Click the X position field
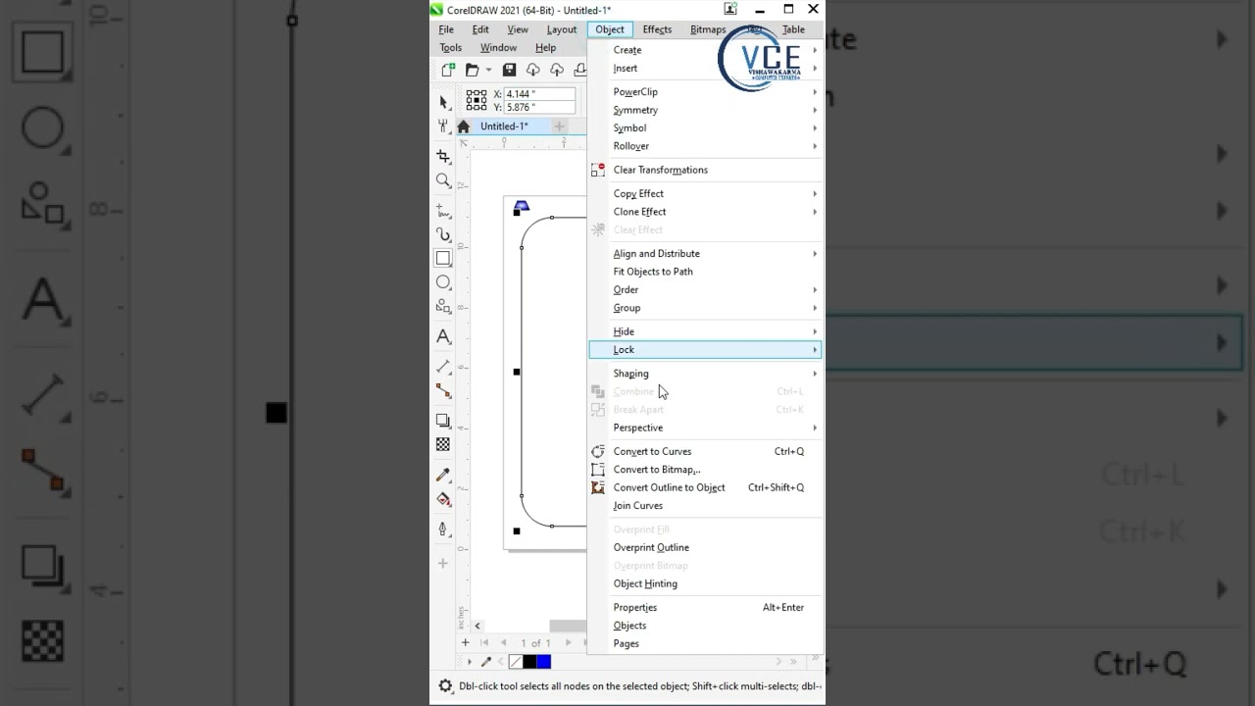Viewport: 1255px width, 706px height. pyautogui.click(x=539, y=94)
